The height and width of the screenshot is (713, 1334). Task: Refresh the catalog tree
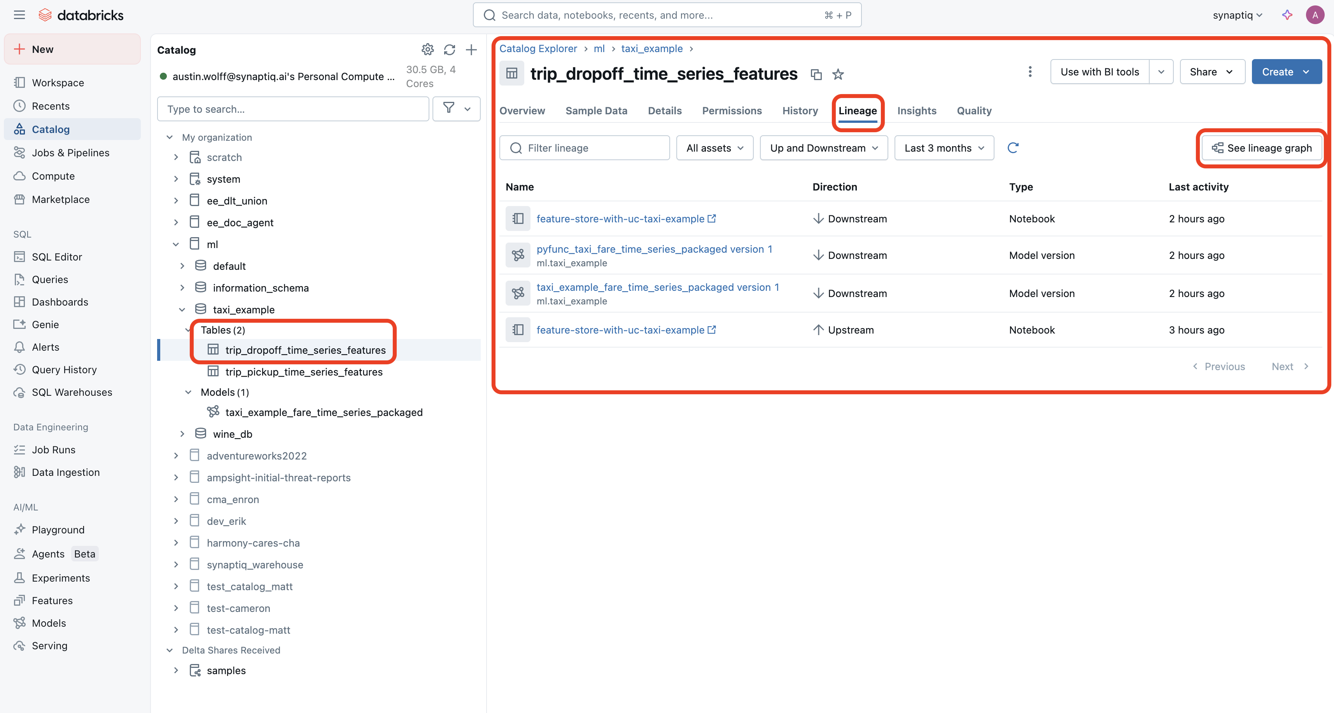[x=449, y=50]
